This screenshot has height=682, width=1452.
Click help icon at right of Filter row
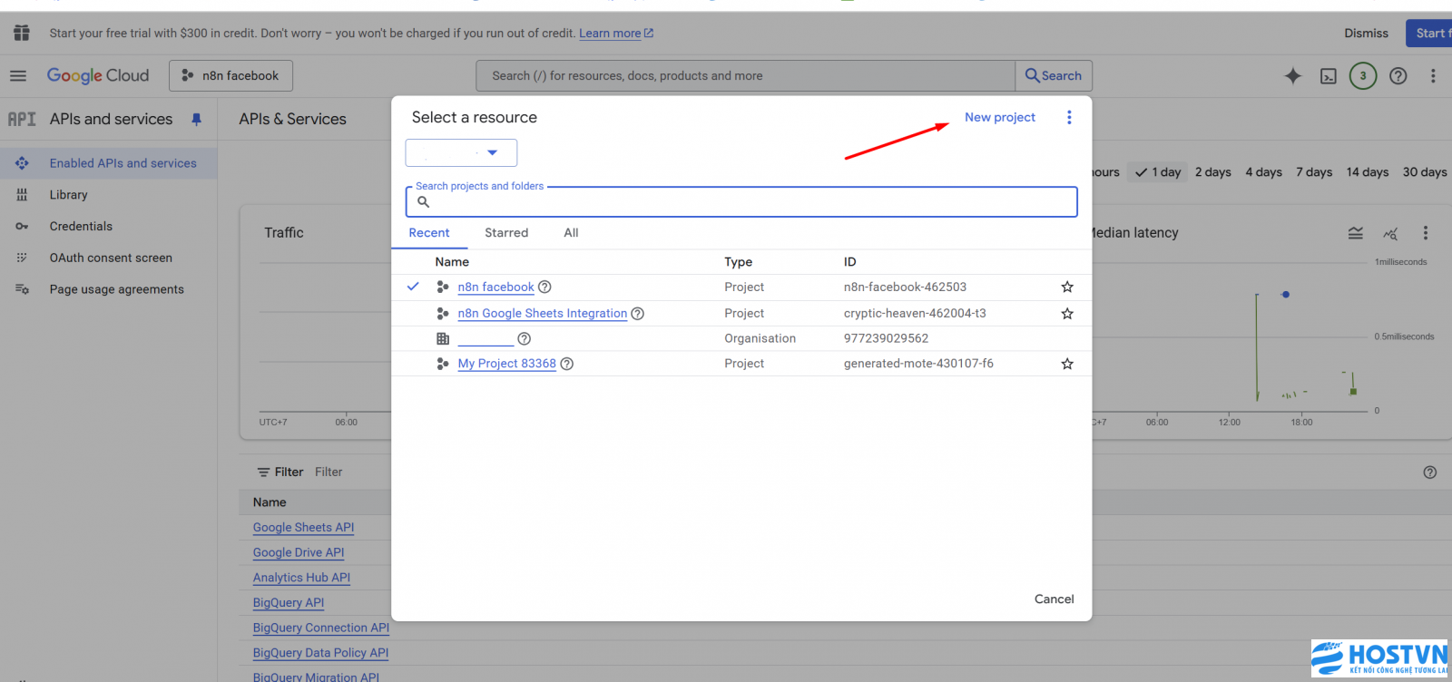click(1430, 473)
